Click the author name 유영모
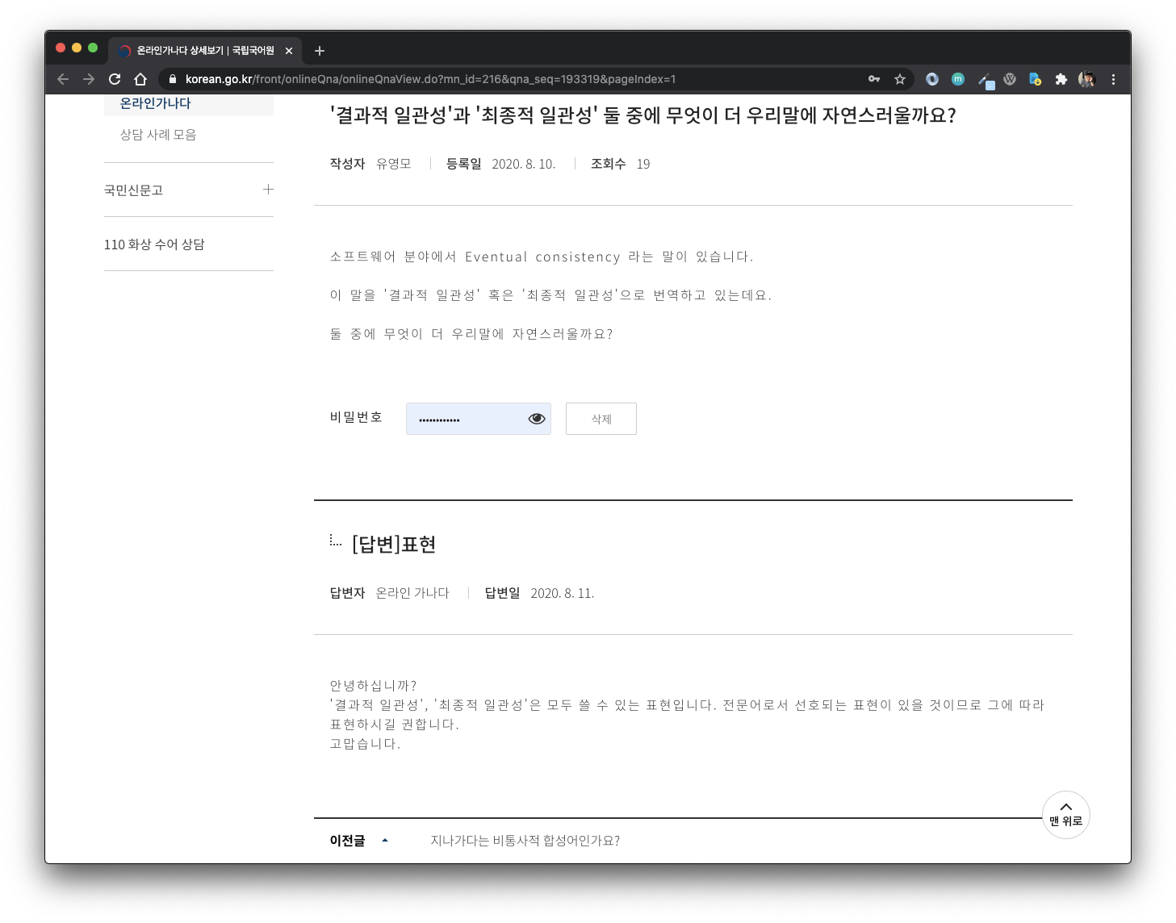Viewport: 1176px width, 923px height. pos(394,164)
